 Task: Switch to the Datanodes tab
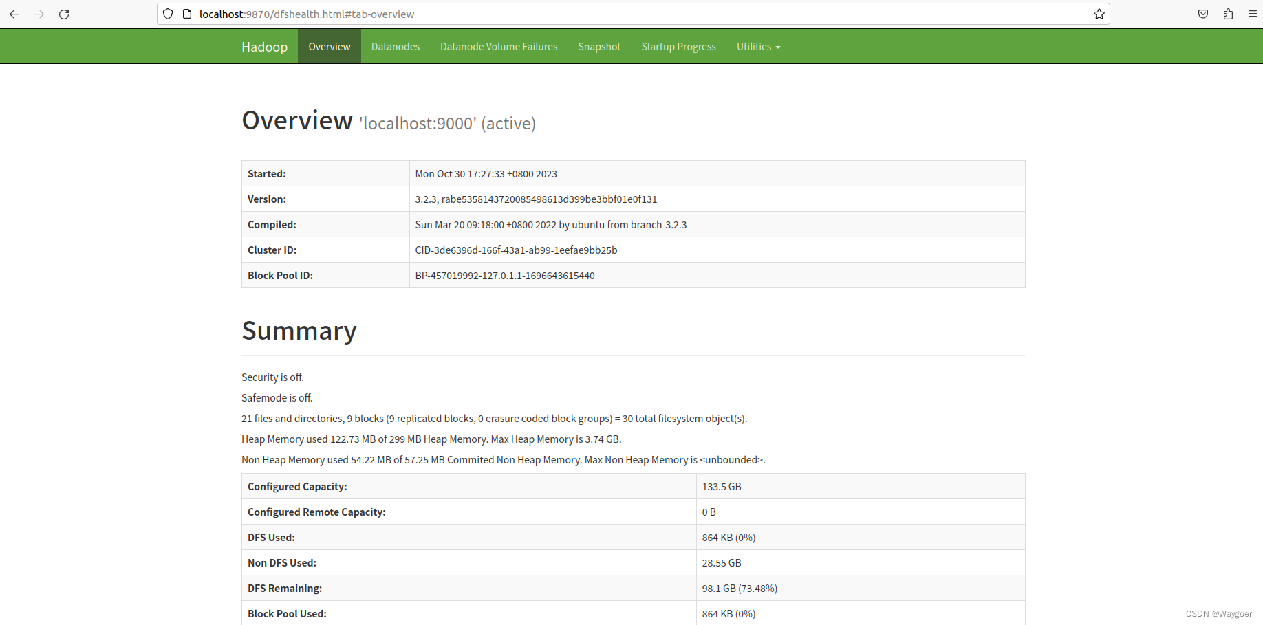coord(395,46)
